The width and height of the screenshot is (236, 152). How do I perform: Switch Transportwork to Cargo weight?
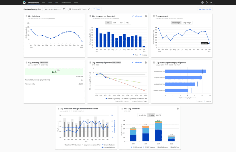pyautogui.click(x=187, y=22)
